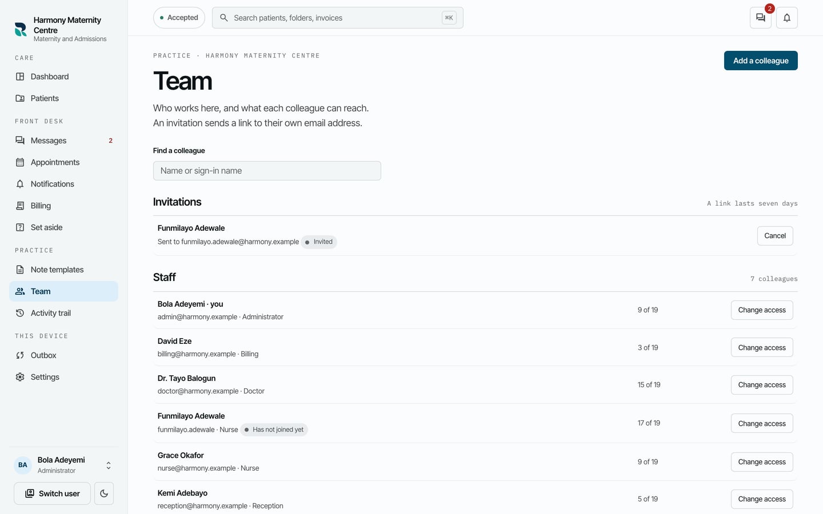Expand the Bola Adeyemi account switcher chevron

pos(109,465)
